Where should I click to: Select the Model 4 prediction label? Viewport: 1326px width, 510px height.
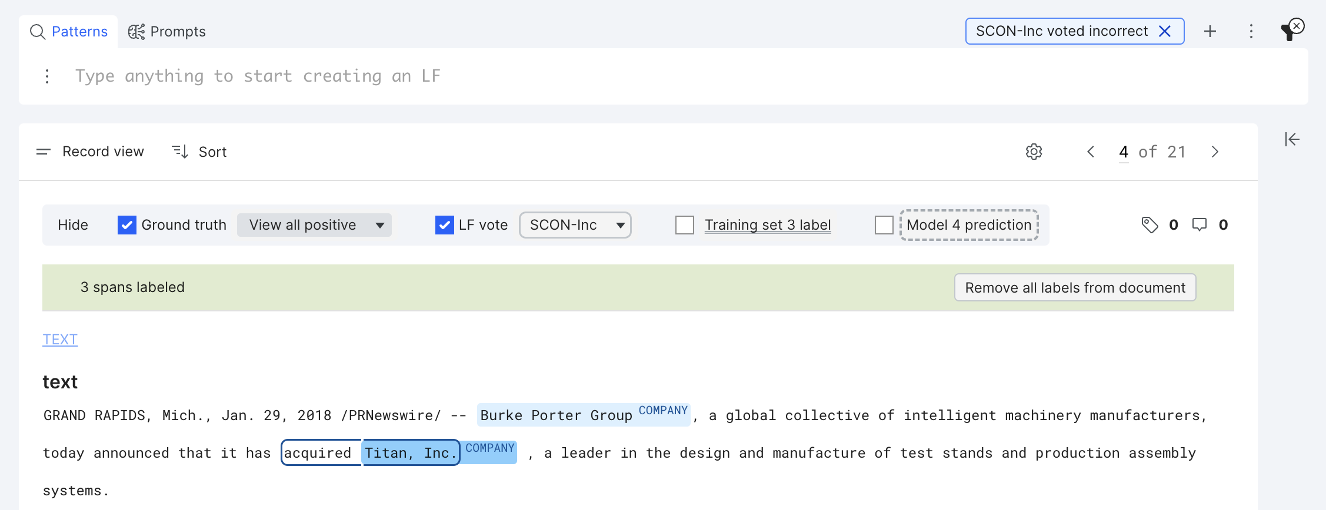(969, 225)
